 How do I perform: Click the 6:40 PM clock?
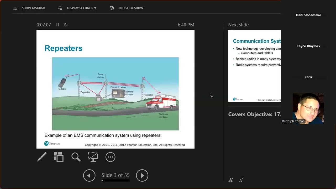[186, 25]
